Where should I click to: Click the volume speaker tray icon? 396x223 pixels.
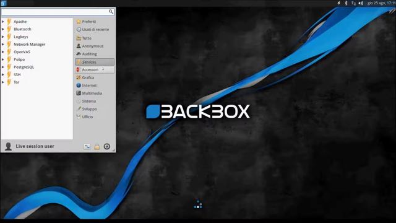pos(361,3)
